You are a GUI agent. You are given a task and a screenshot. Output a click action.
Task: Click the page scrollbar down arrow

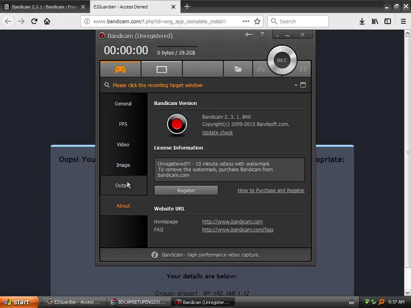(x=408, y=292)
